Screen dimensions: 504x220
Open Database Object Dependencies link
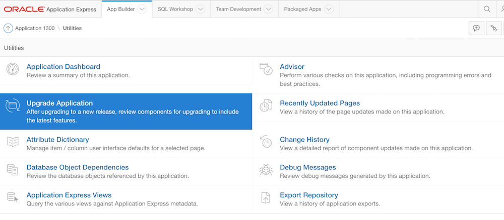point(78,167)
